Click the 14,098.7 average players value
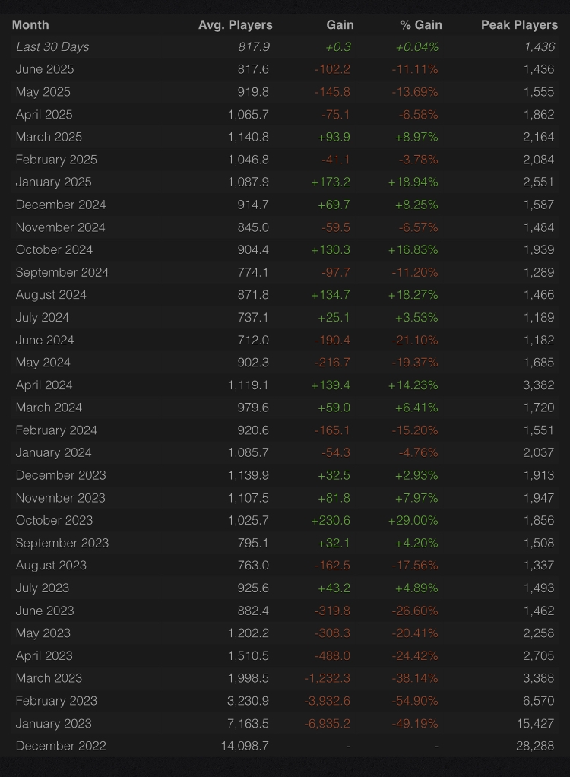570x777 pixels. (x=245, y=746)
